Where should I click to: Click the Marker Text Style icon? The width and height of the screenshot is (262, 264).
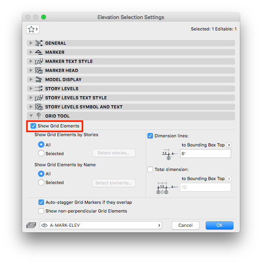point(39,61)
